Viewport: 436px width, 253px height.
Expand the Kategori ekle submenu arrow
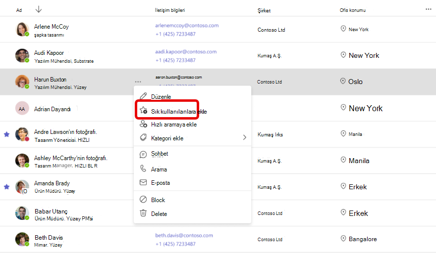tap(244, 137)
